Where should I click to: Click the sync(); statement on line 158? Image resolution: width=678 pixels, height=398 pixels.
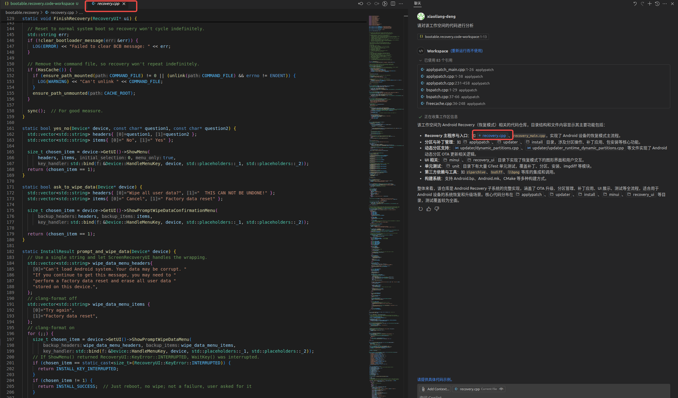pyautogui.click(x=37, y=111)
